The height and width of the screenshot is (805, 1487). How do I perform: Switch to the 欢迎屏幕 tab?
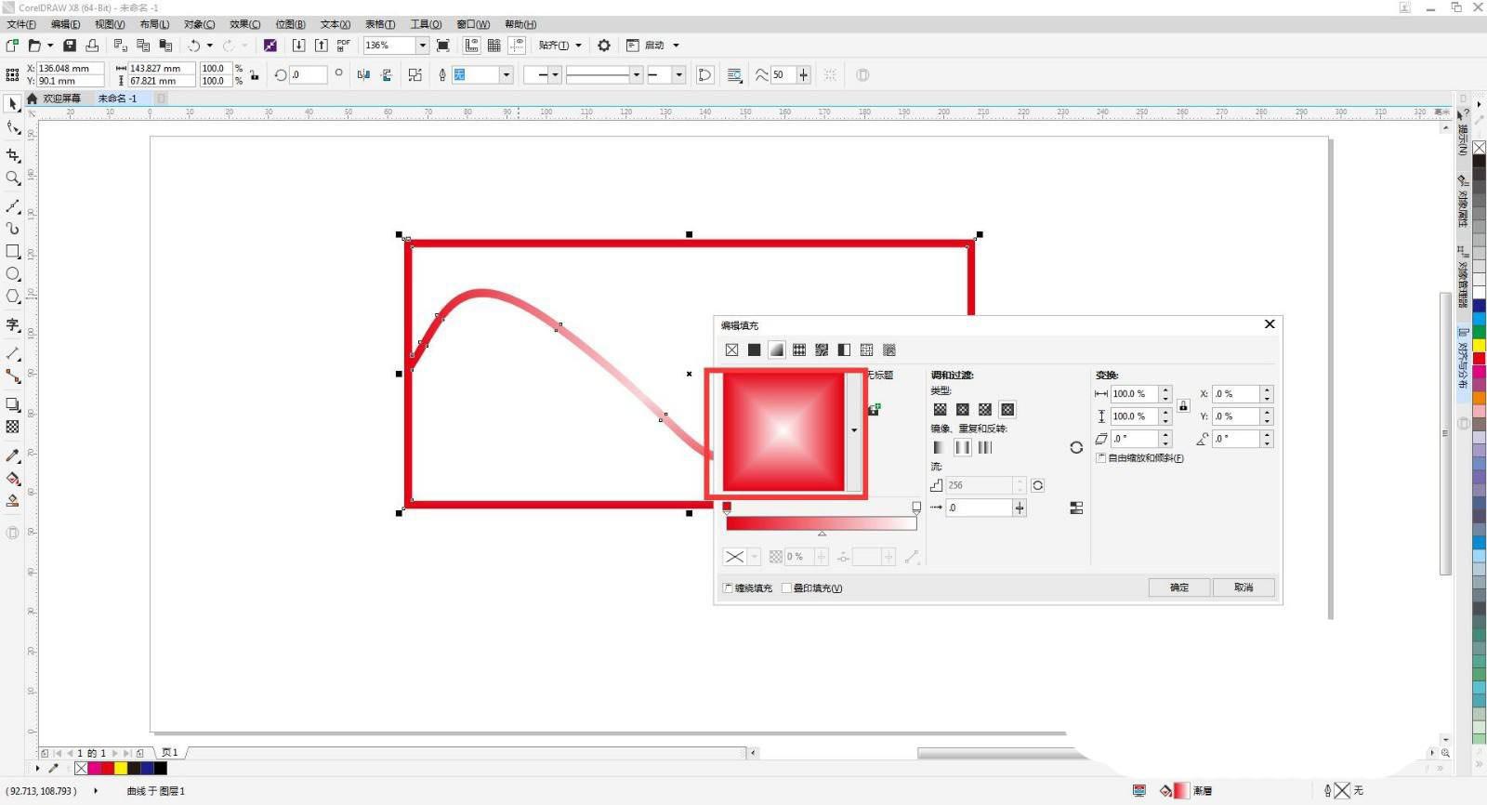(60, 99)
